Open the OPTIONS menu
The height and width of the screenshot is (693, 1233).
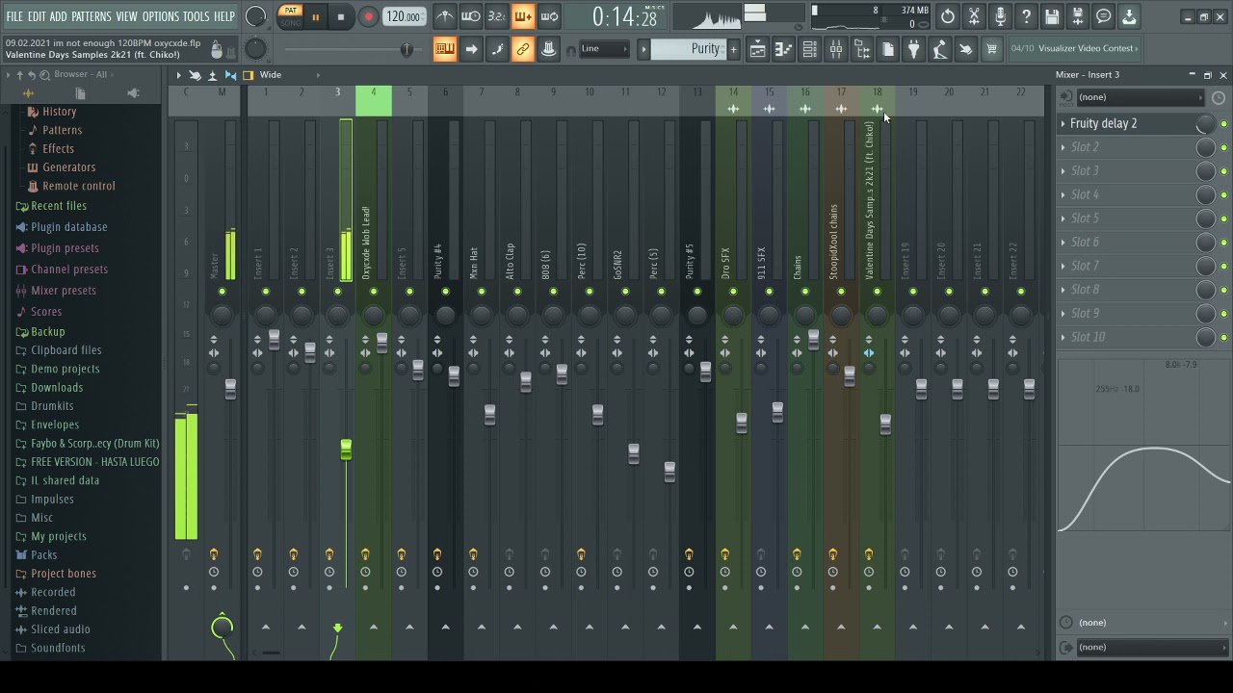point(161,16)
